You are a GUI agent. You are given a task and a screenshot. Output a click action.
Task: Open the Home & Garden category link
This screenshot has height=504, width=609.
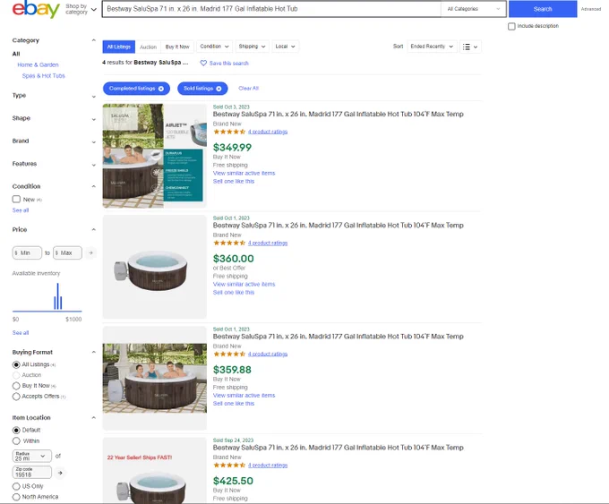pos(38,64)
